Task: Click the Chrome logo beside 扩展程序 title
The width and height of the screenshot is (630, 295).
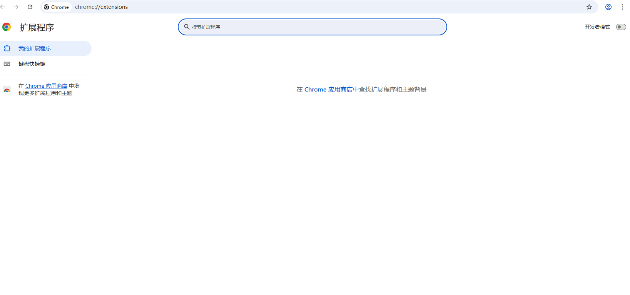Action: coord(7,27)
